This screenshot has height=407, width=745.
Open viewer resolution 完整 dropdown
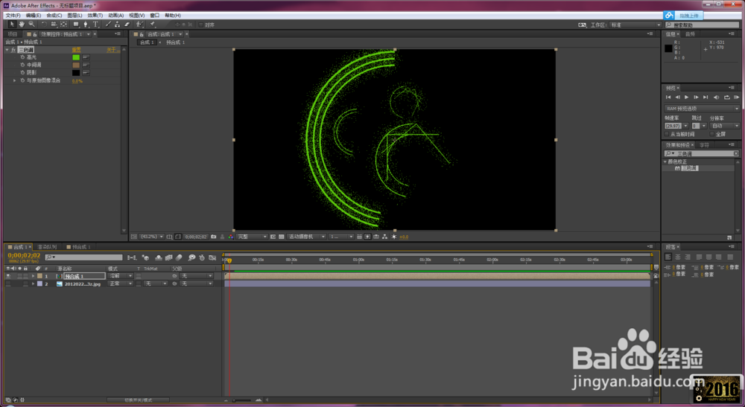coord(253,237)
